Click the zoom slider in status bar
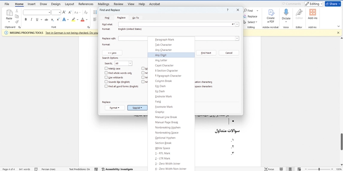343x171 pixels. point(319,169)
